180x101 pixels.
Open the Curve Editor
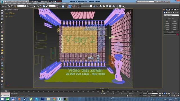point(107,6)
